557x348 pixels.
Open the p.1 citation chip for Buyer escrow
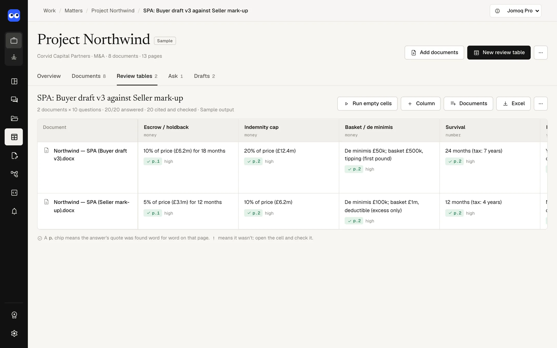(x=153, y=161)
